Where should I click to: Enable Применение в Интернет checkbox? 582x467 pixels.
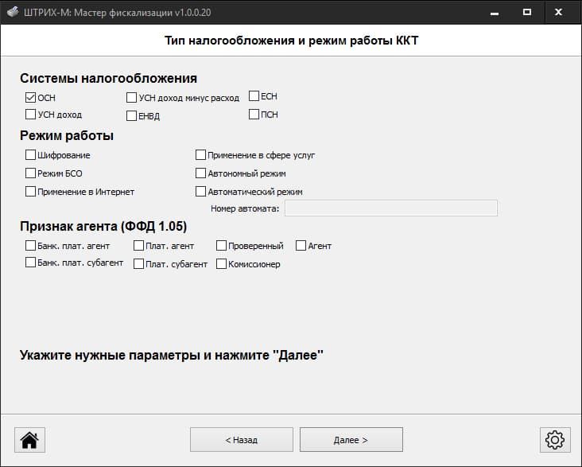pos(30,191)
